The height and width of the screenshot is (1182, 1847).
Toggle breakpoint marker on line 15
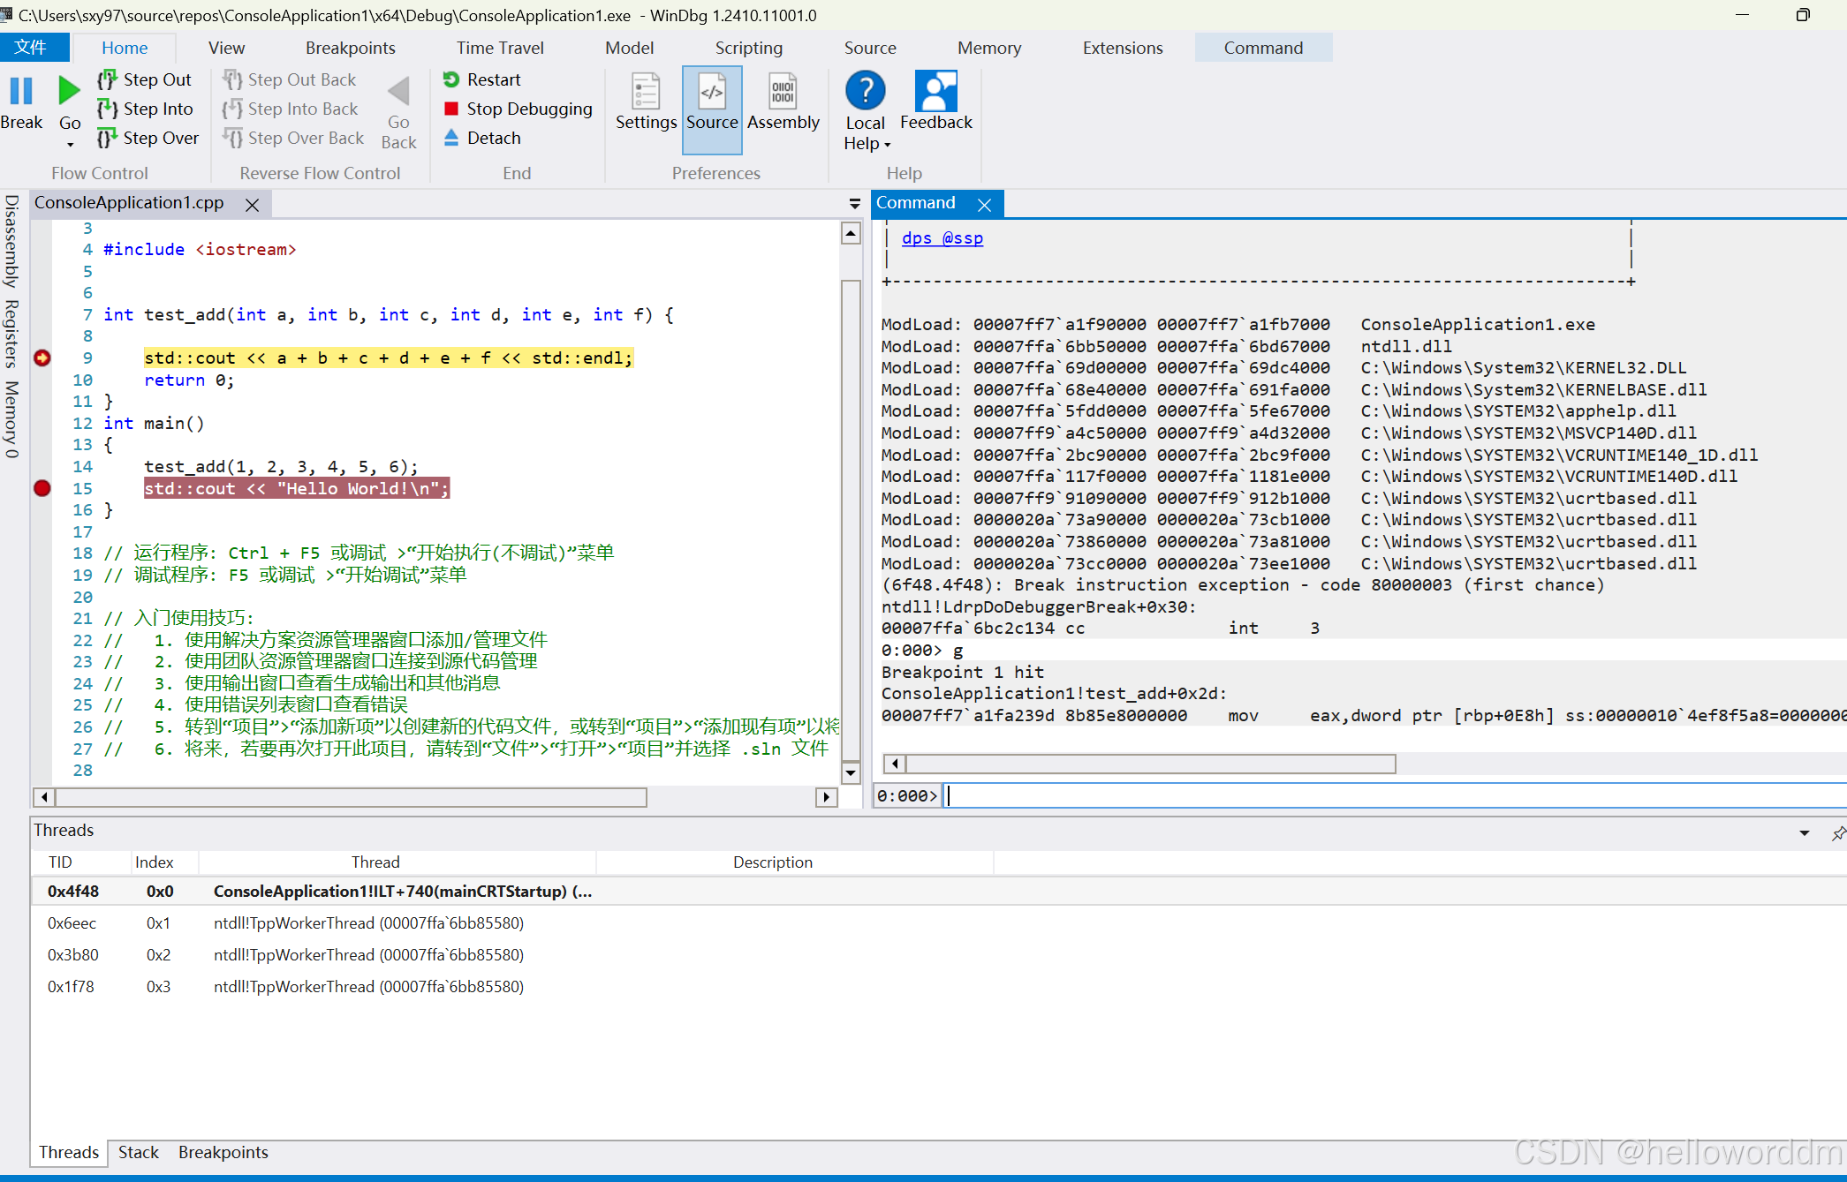(x=42, y=488)
